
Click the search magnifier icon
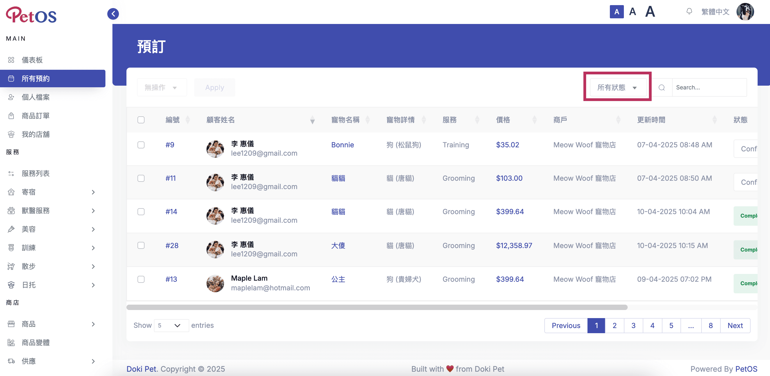coord(662,88)
